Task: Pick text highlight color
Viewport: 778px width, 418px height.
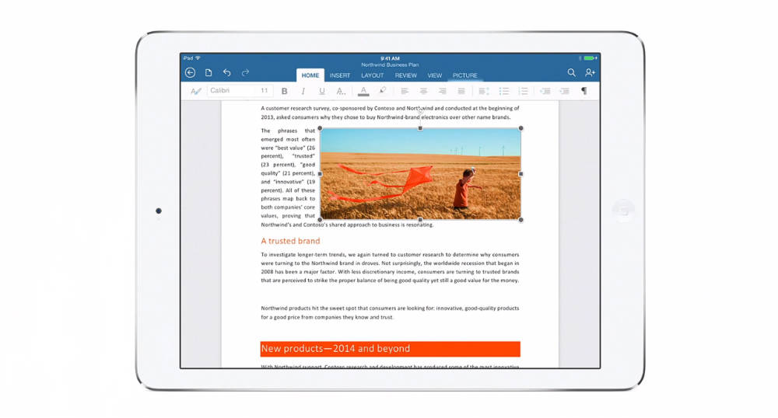Action: click(382, 91)
